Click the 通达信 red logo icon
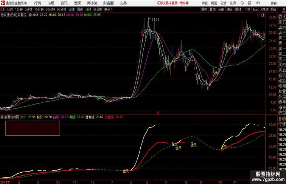286x184 pixels. click(3, 3)
